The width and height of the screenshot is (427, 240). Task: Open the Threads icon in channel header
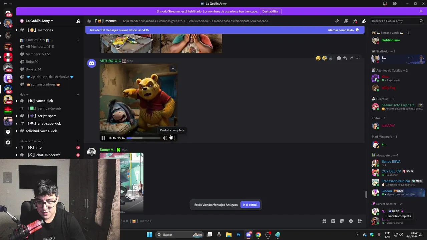(337, 21)
